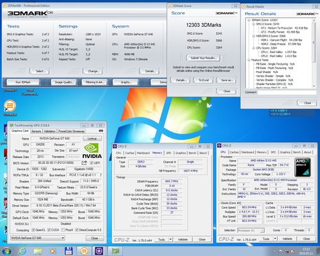320x256 pixels.
Task: Collapse the Feature Tests tree node
Action: point(249,60)
